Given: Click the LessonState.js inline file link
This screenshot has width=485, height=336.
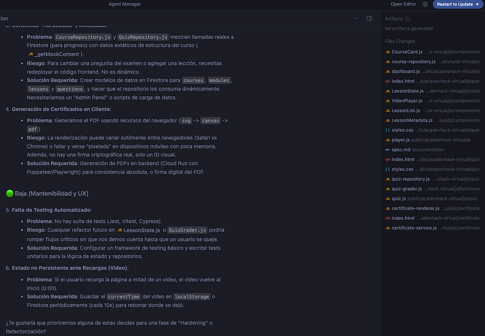Looking at the screenshot, I should pos(139,230).
